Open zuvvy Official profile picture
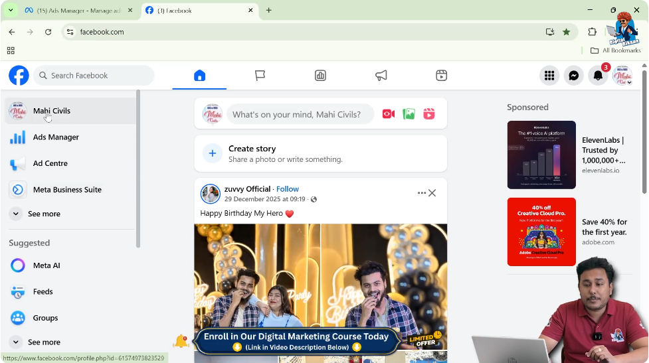 tap(211, 194)
